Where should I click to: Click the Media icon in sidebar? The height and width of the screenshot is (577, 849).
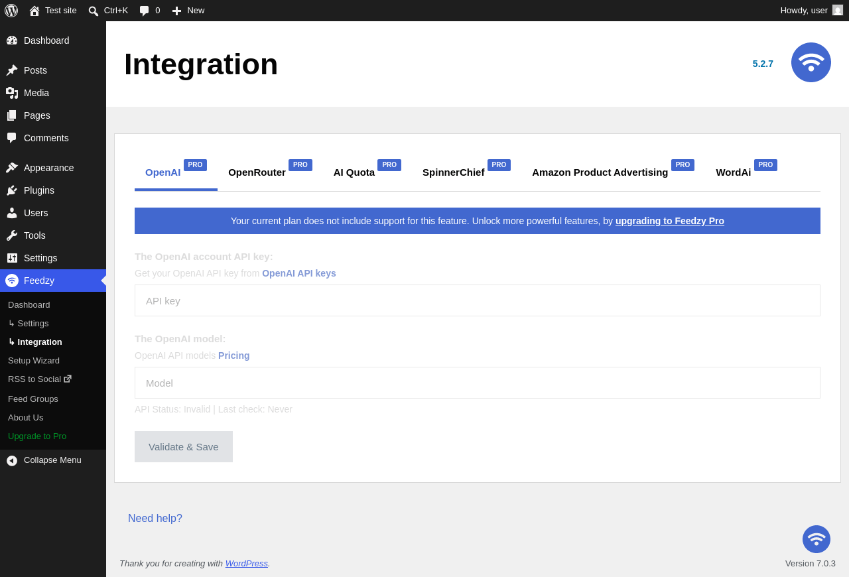(12, 93)
